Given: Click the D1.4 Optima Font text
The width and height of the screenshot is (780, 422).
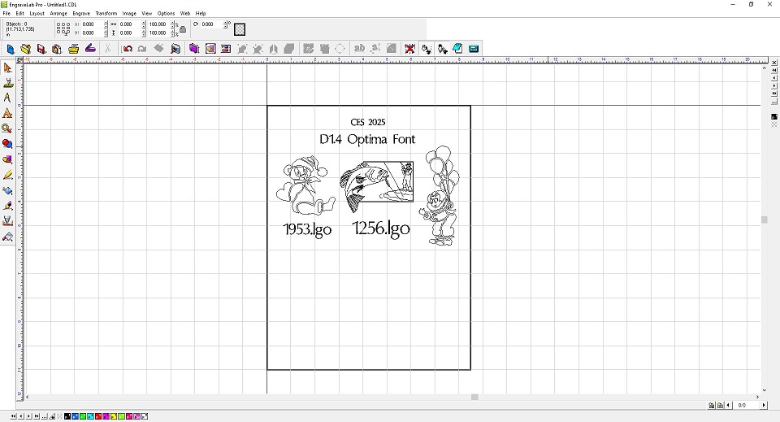Looking at the screenshot, I should [367, 139].
